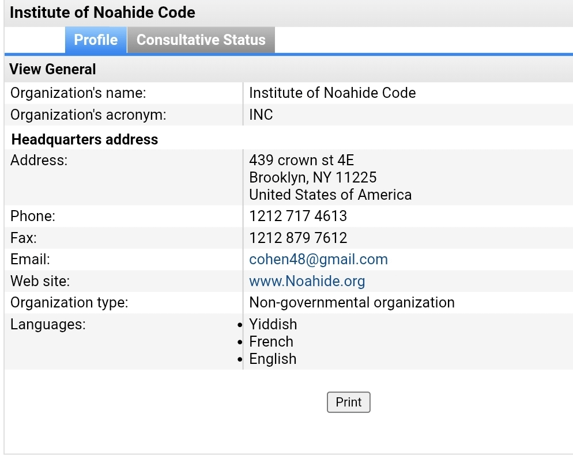This screenshot has width=573, height=456.
Task: Click the organization's name value text
Action: [332, 93]
